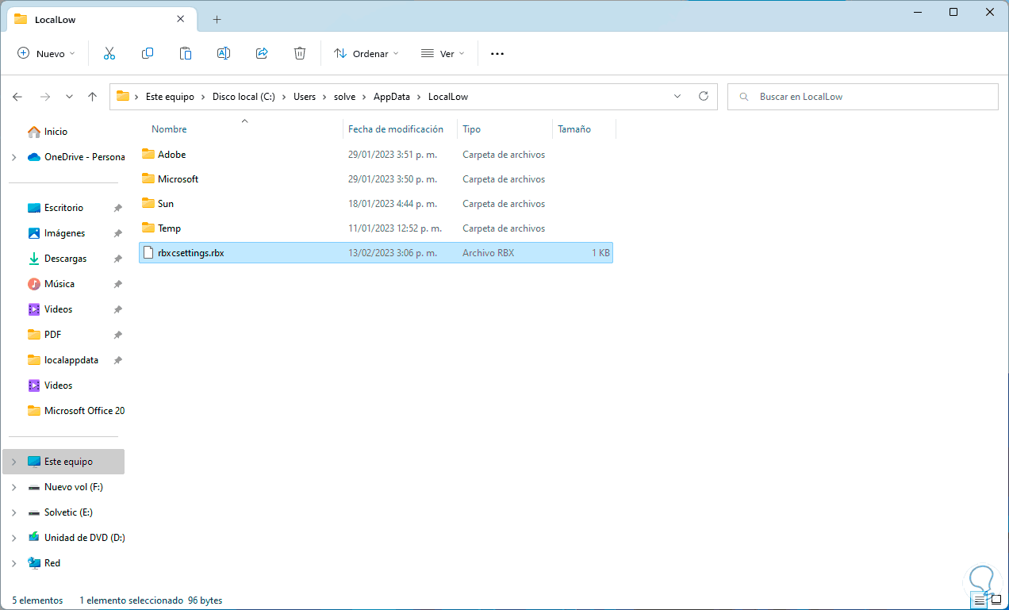Expand OneDrive - Personal tree node

[x=13, y=157]
